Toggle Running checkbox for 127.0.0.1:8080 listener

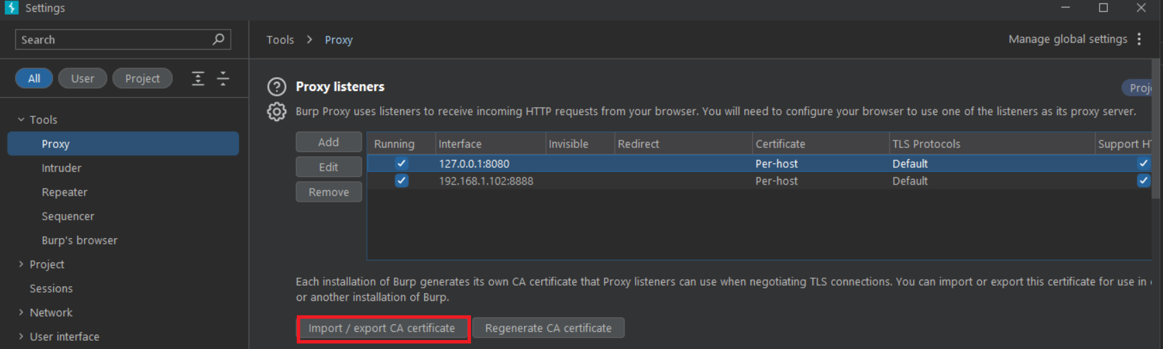point(401,163)
